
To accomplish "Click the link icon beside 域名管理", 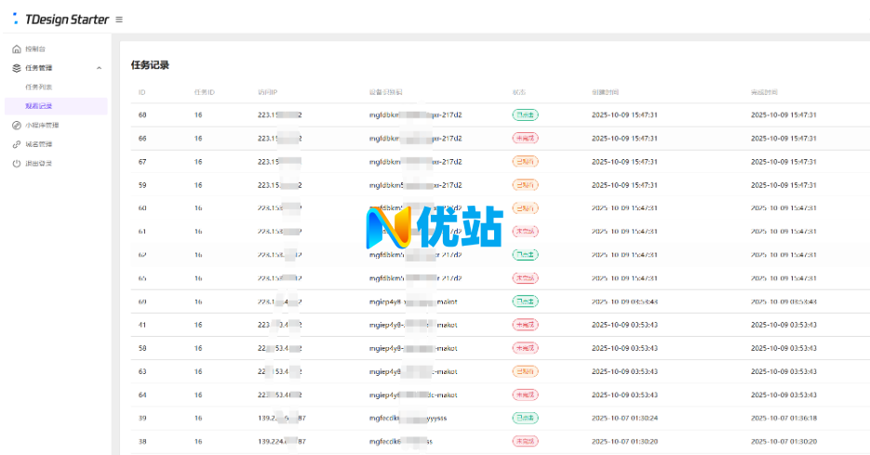I will click(16, 144).
